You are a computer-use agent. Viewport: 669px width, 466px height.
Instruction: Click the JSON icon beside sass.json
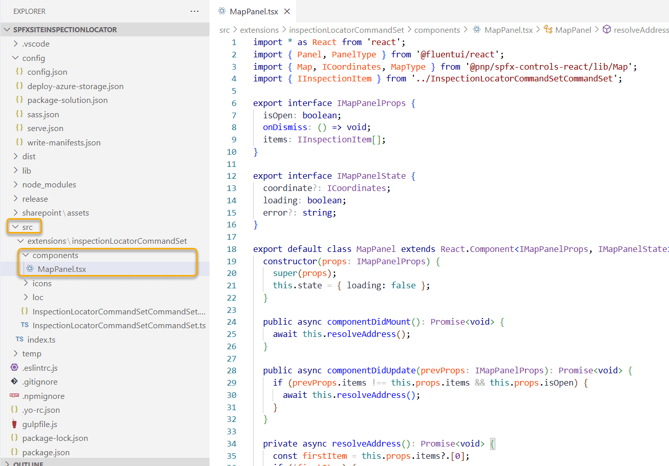[19, 114]
